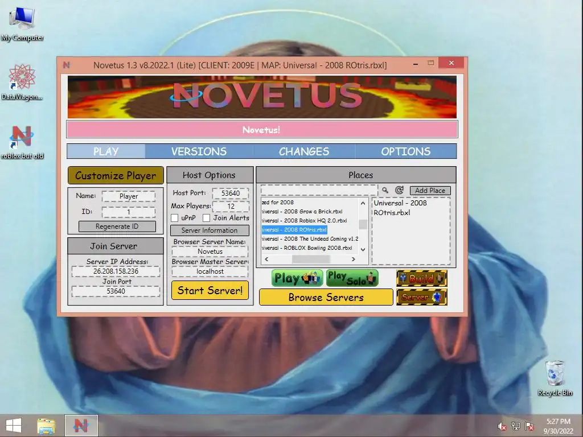Click the vertical scrollbar thumb in places list
The image size is (583, 437).
tap(363, 224)
